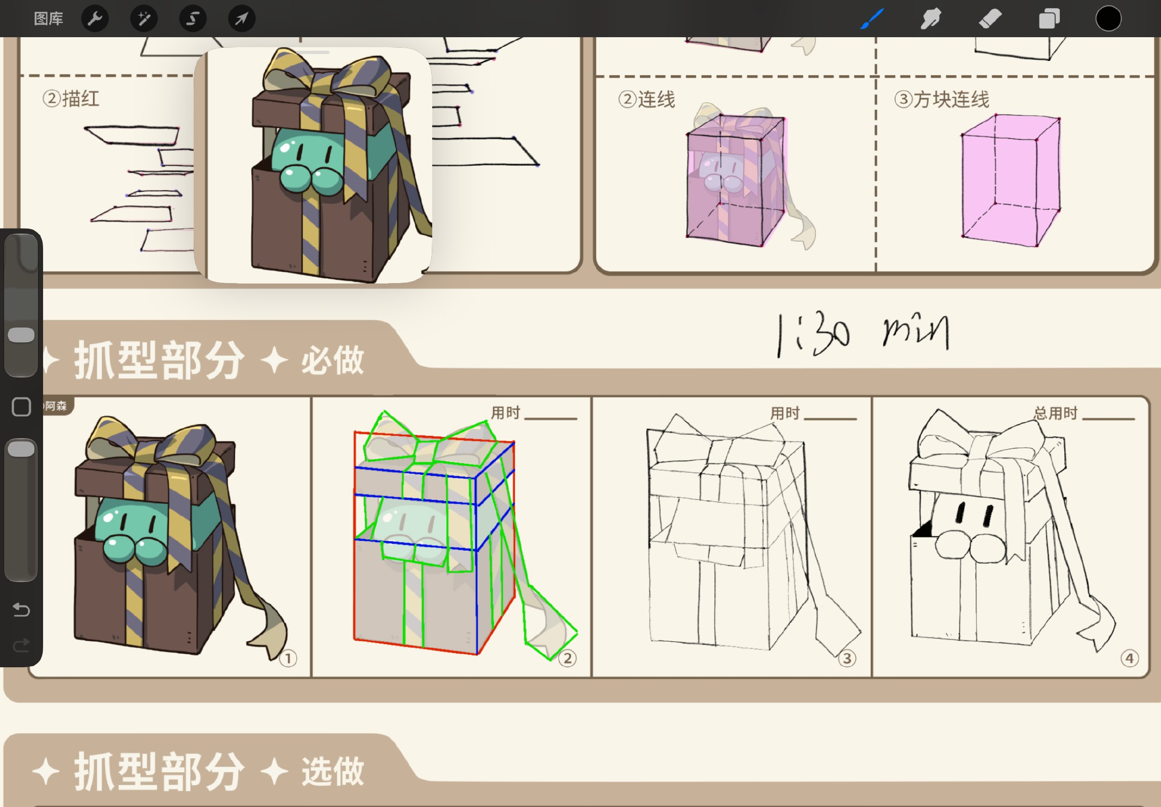
Task: Open the Layers panel
Action: (x=1049, y=19)
